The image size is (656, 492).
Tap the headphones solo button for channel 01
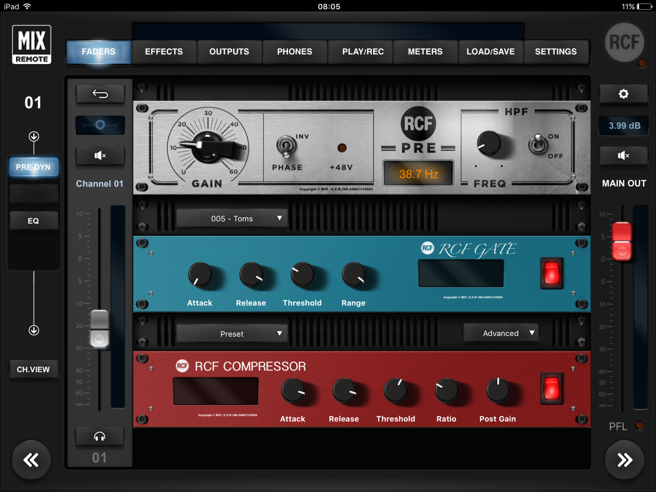[x=99, y=436]
